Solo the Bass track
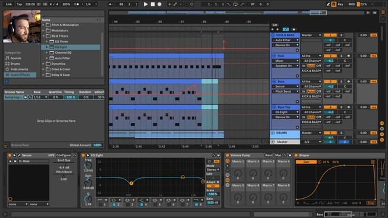This screenshot has height=218, width=388. coord(341,82)
